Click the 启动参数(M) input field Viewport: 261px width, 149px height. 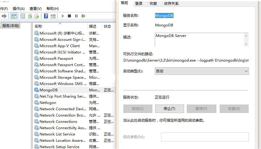coord(205,137)
